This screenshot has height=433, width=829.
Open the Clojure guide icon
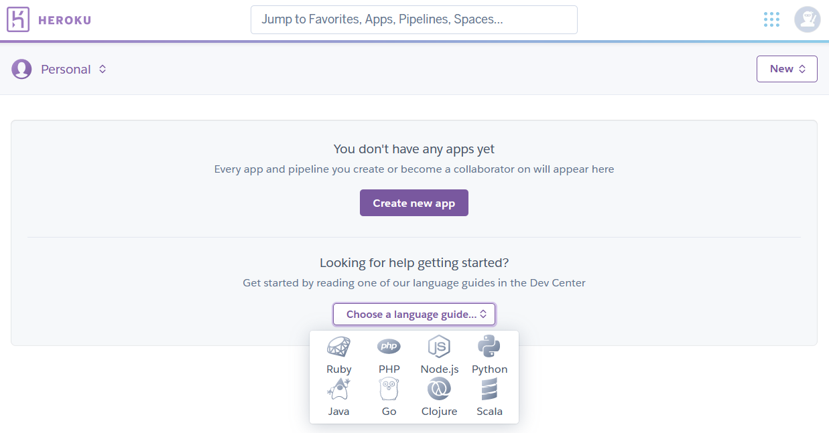click(439, 389)
